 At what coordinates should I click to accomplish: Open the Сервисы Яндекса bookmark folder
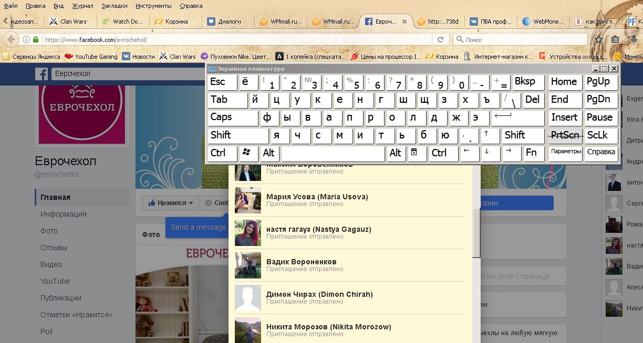(32, 56)
